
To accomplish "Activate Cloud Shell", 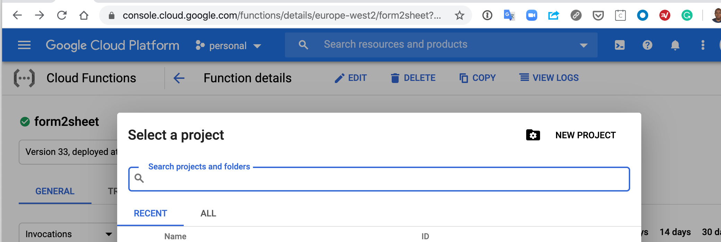I will [619, 45].
